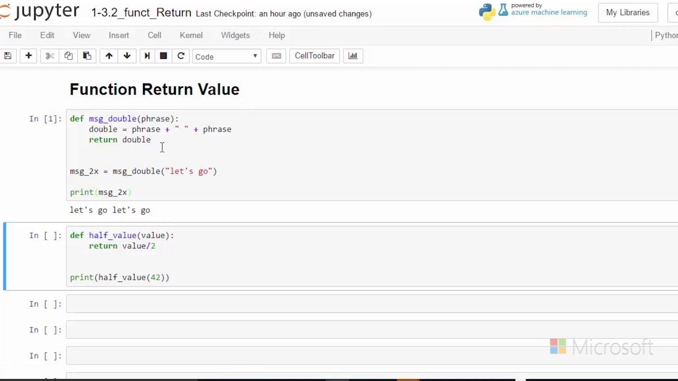678x381 pixels.
Task: Click the Last Checkpoint status text
Action: tap(283, 14)
